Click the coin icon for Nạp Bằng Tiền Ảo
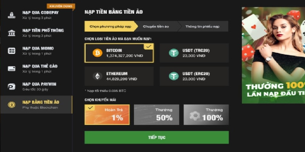 [11, 104]
